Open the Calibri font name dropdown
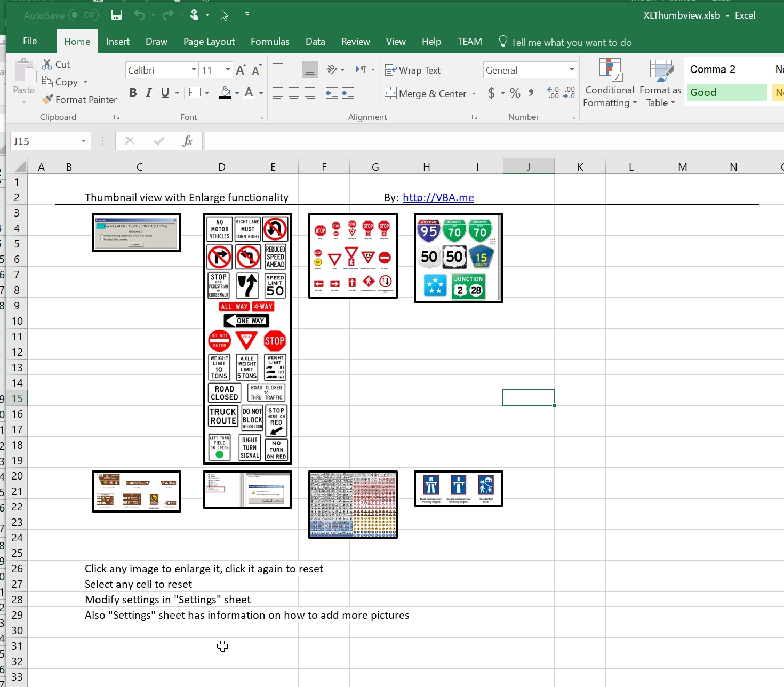The height and width of the screenshot is (687, 784). click(194, 70)
